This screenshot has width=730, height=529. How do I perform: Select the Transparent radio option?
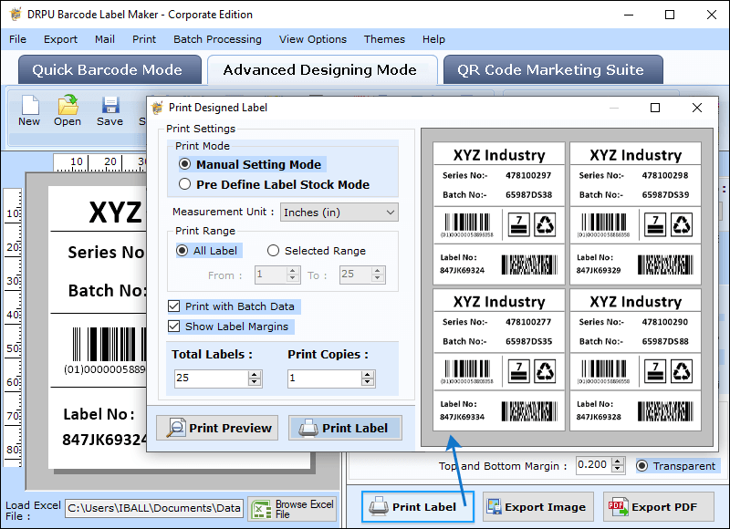coord(642,466)
